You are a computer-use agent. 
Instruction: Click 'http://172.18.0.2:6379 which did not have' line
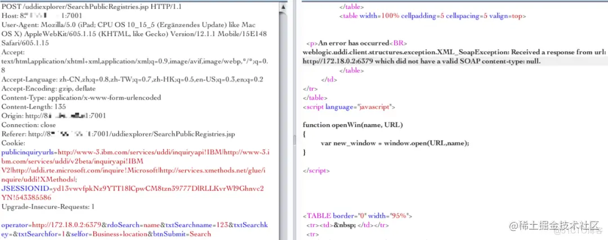coord(422,61)
